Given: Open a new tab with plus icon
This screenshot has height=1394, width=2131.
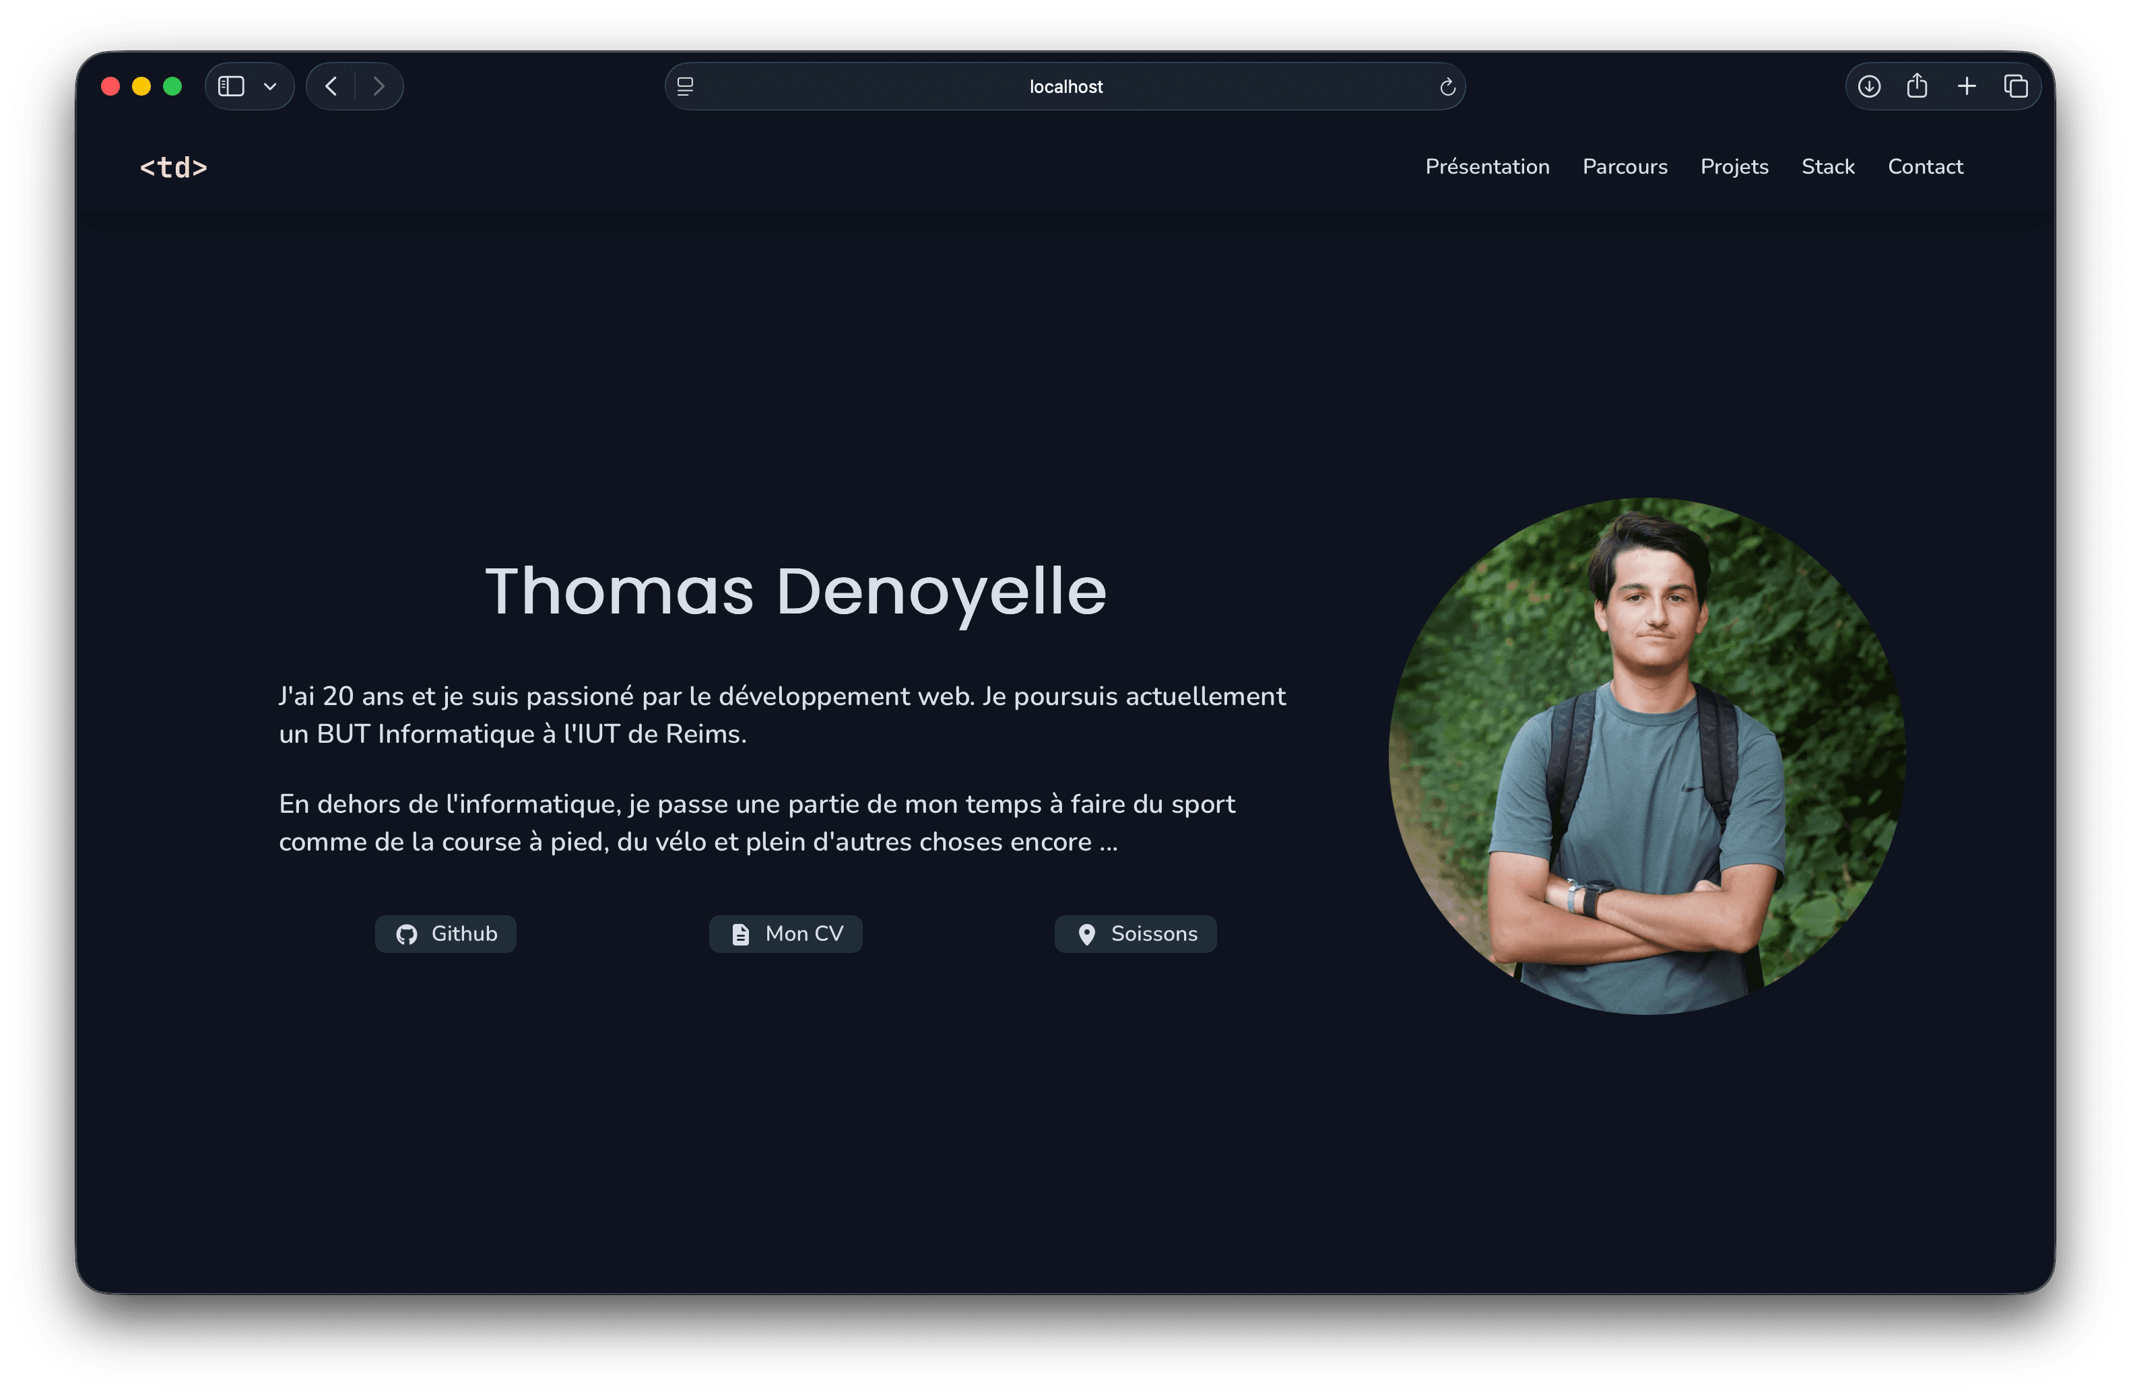Looking at the screenshot, I should tap(1966, 86).
